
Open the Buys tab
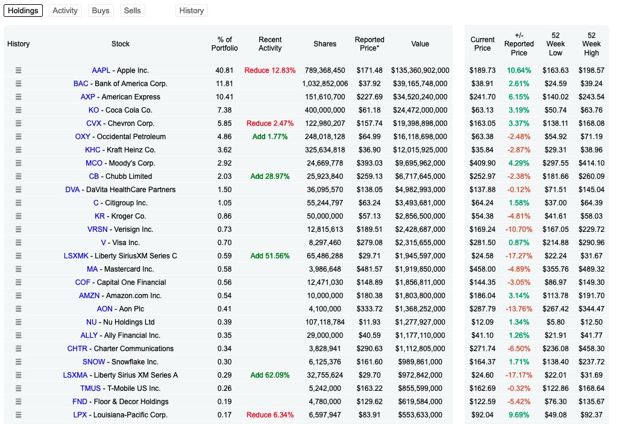[x=100, y=10]
